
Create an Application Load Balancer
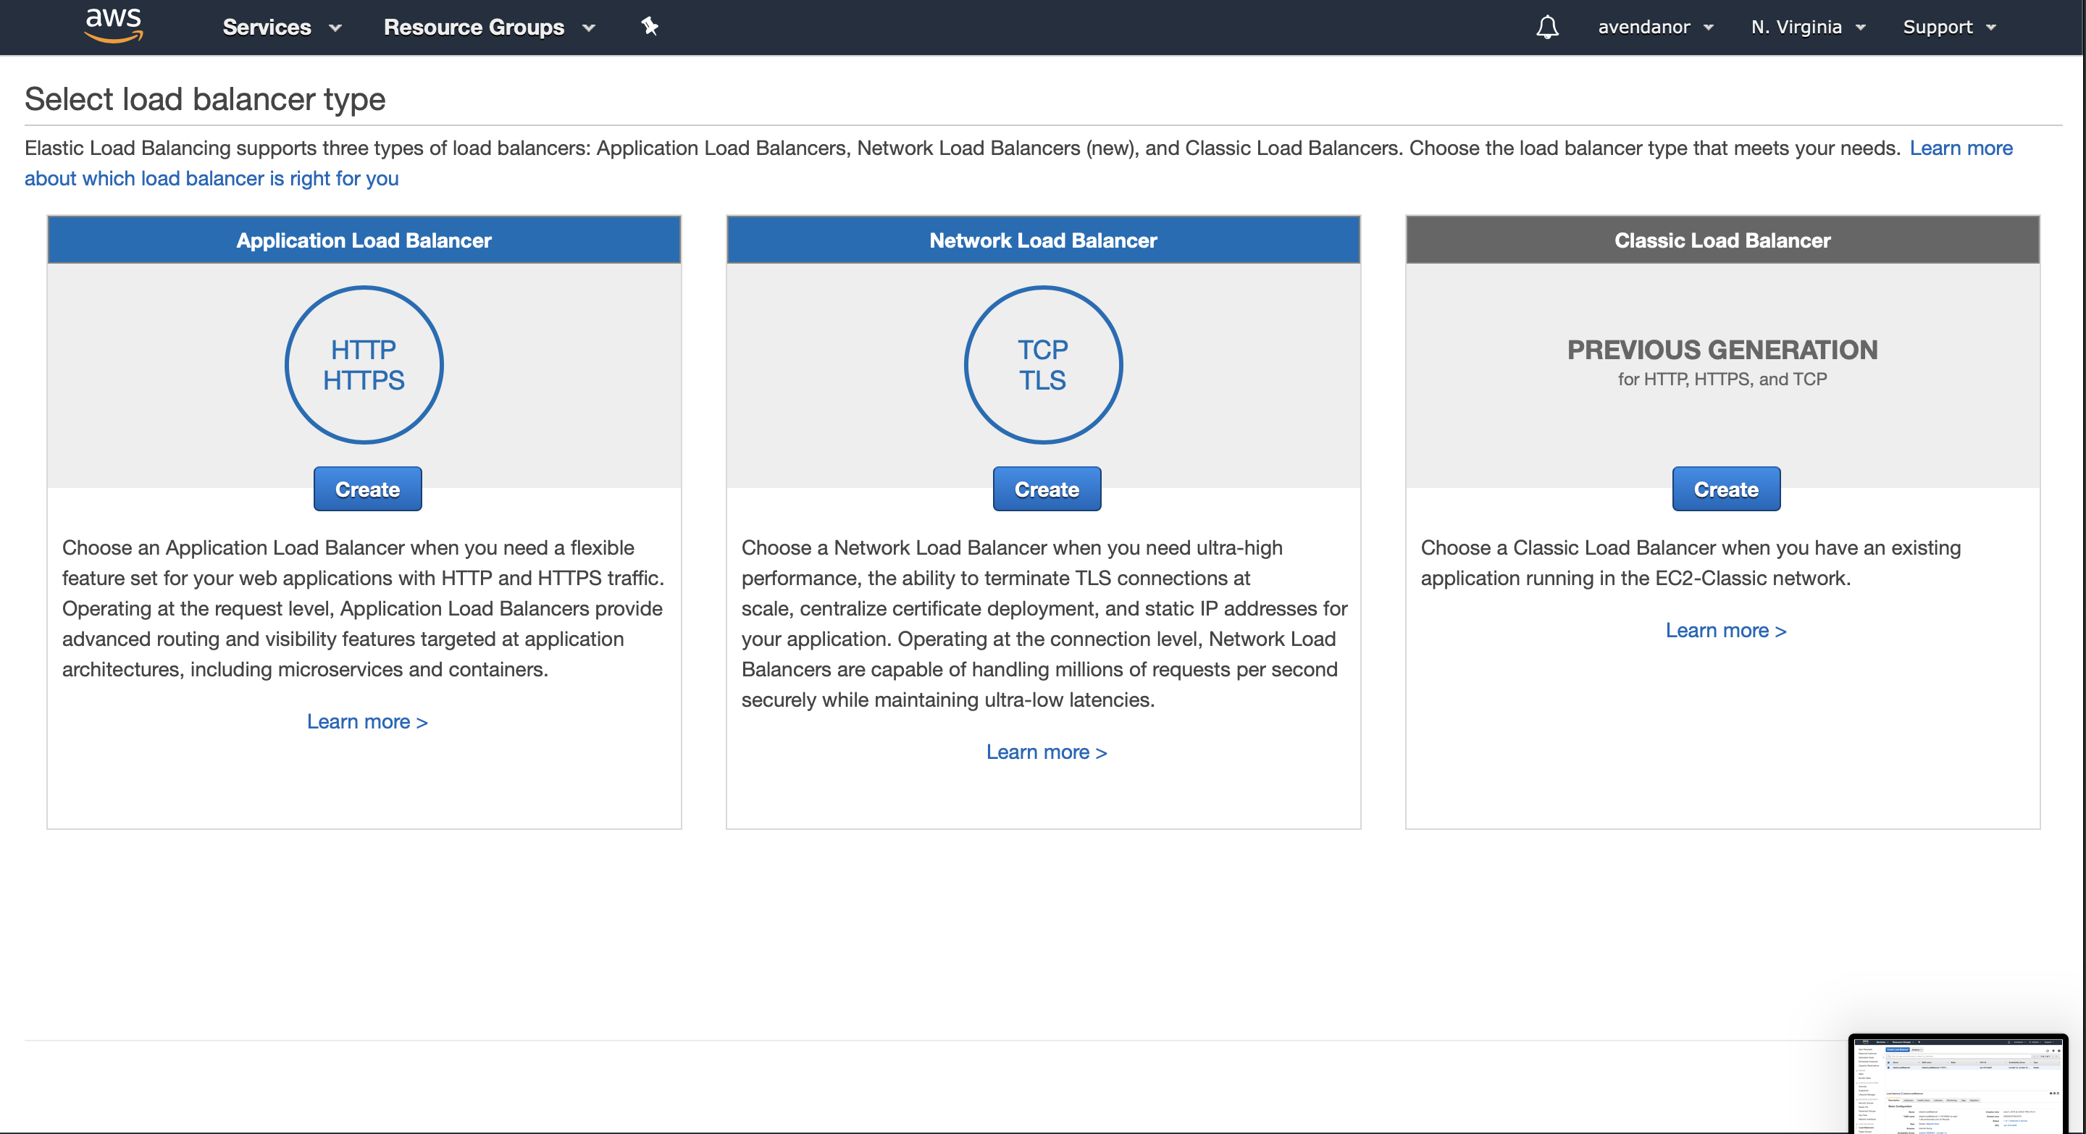coord(366,489)
